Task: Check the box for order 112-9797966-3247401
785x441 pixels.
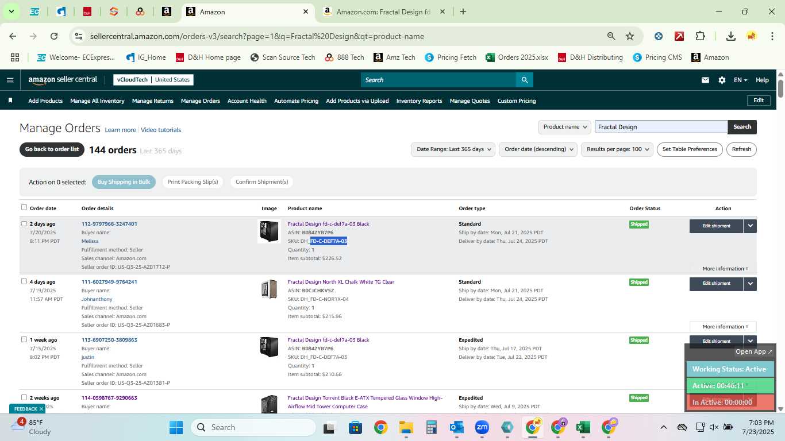Action: point(24,223)
